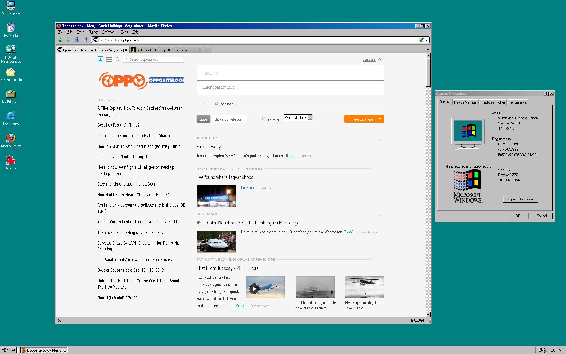Viewport: 566px width, 354px height.
Task: Open My Computer desktop icon
Action: point(11,8)
